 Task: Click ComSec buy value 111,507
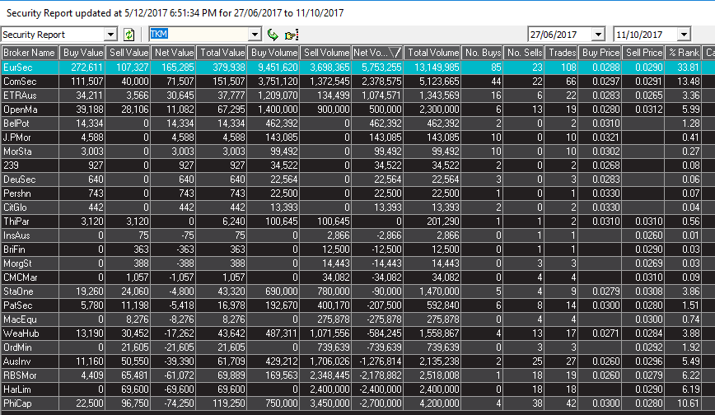pos(87,82)
